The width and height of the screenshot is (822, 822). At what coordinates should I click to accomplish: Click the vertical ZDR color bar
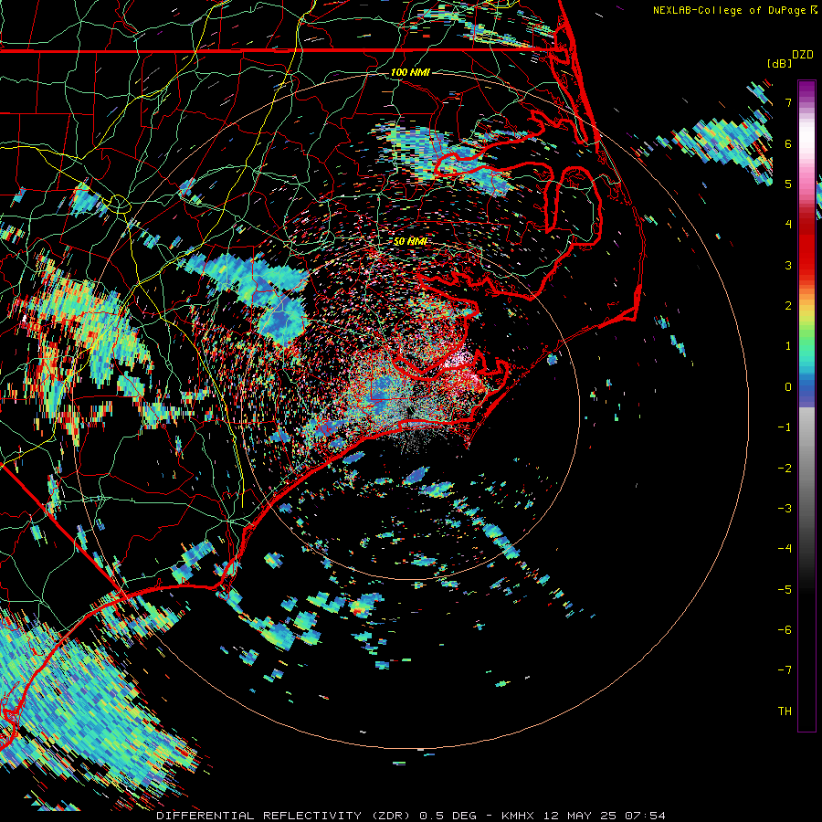point(806,406)
